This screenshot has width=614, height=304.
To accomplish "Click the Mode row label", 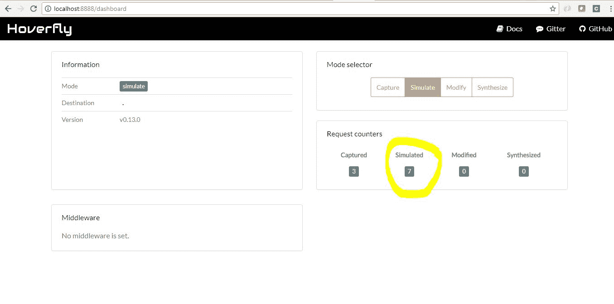I will (x=70, y=86).
